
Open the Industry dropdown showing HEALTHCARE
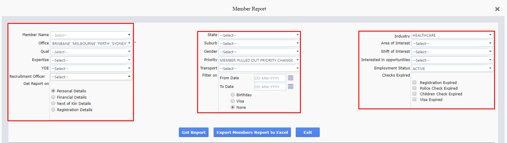(452, 35)
